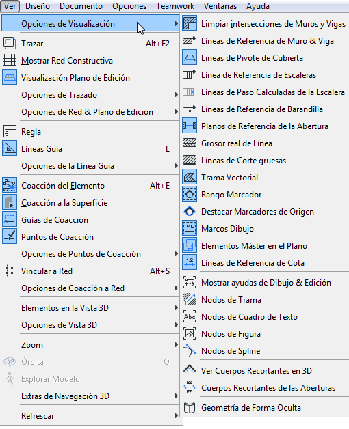Open the Documento menu
Viewport: 349px width, 429px height.
pos(81,6)
